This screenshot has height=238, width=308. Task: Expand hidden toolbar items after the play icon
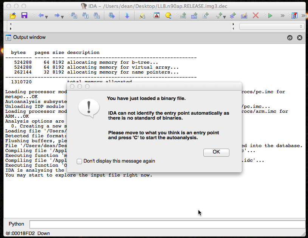282,16
